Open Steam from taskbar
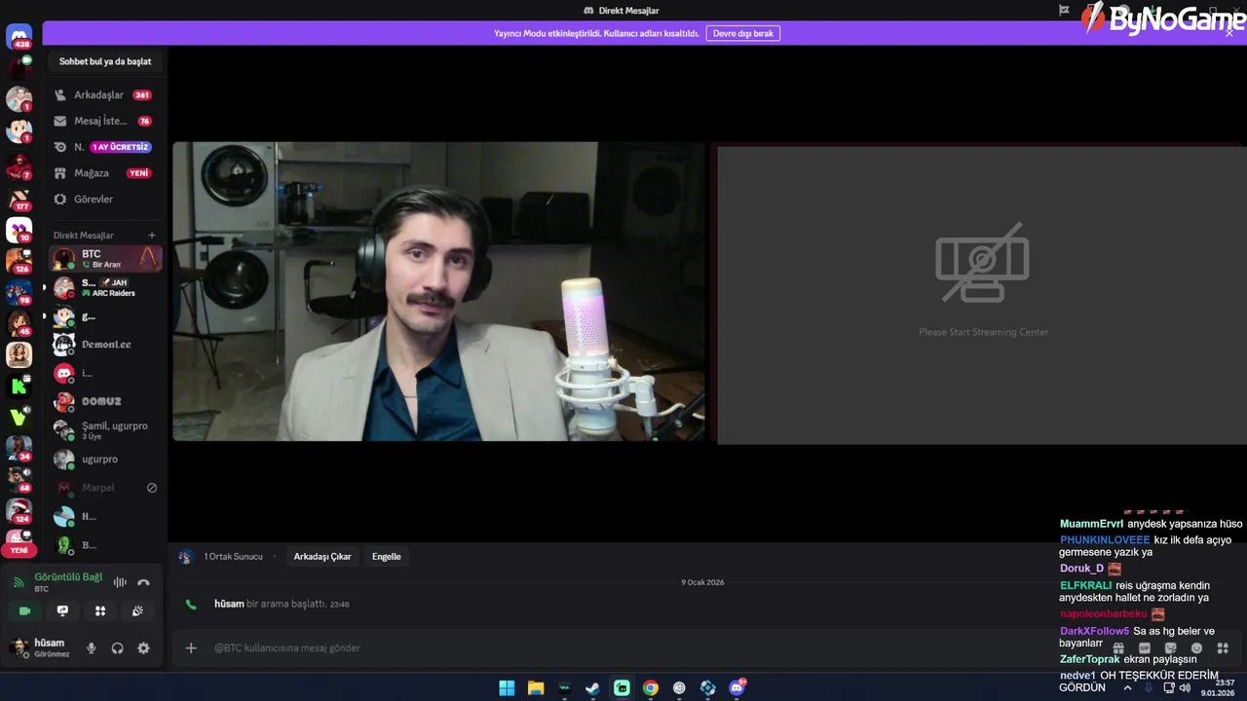1247x701 pixels. [x=592, y=688]
